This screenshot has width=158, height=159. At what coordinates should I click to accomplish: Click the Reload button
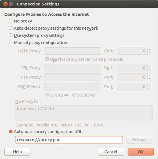[x=139, y=140]
